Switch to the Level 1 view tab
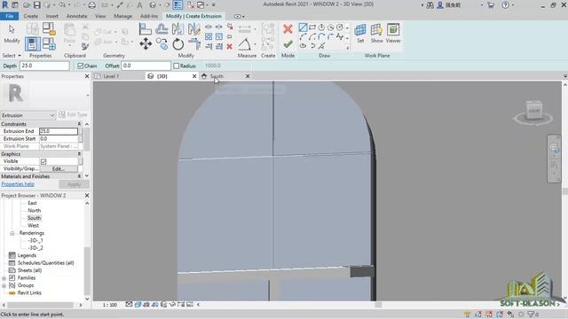The width and height of the screenshot is (568, 319). [111, 76]
